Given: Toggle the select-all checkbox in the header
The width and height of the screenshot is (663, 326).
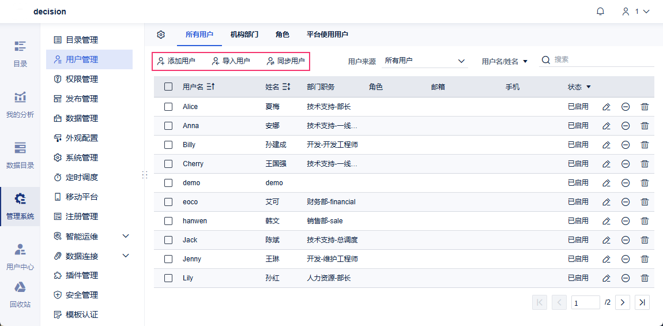Looking at the screenshot, I should click(x=168, y=87).
